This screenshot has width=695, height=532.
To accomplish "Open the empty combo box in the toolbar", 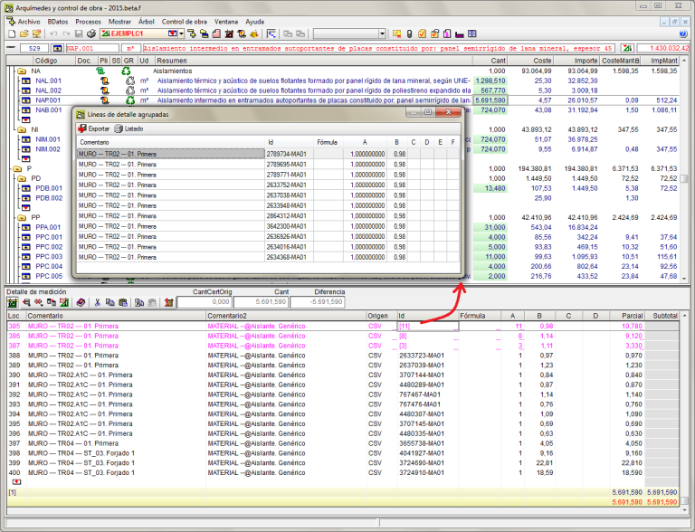I will pos(382,33).
